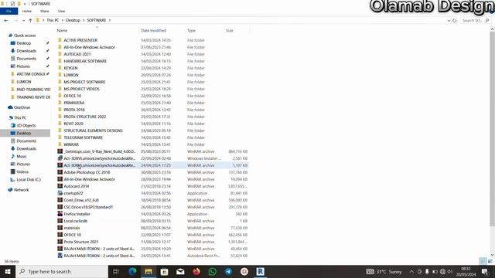
Task: Sort by Size column header
Action: click(230, 31)
